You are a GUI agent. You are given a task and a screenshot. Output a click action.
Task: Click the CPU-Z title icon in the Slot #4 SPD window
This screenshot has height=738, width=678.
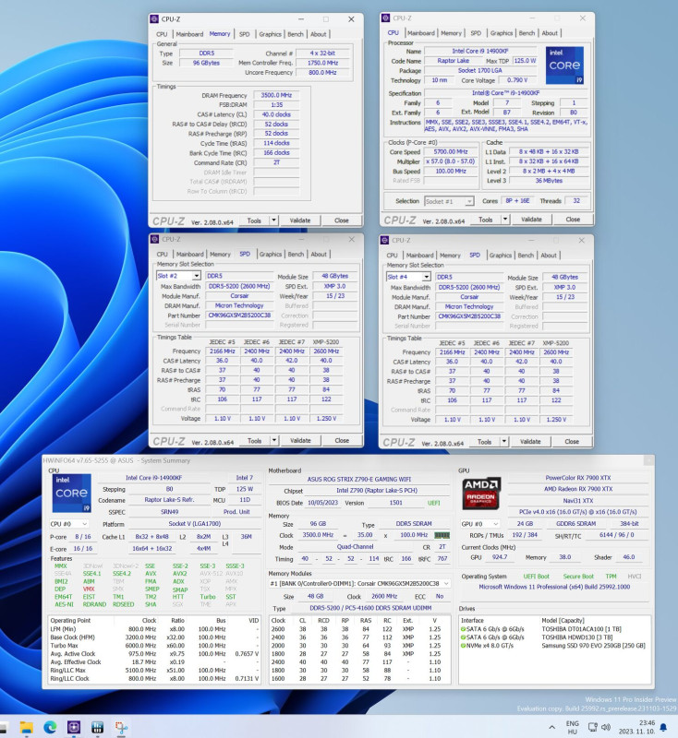(x=384, y=240)
